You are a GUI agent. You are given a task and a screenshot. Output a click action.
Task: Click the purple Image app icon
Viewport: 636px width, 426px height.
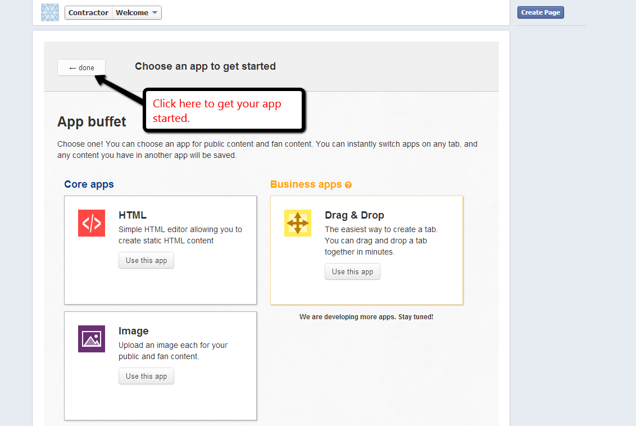coord(92,339)
